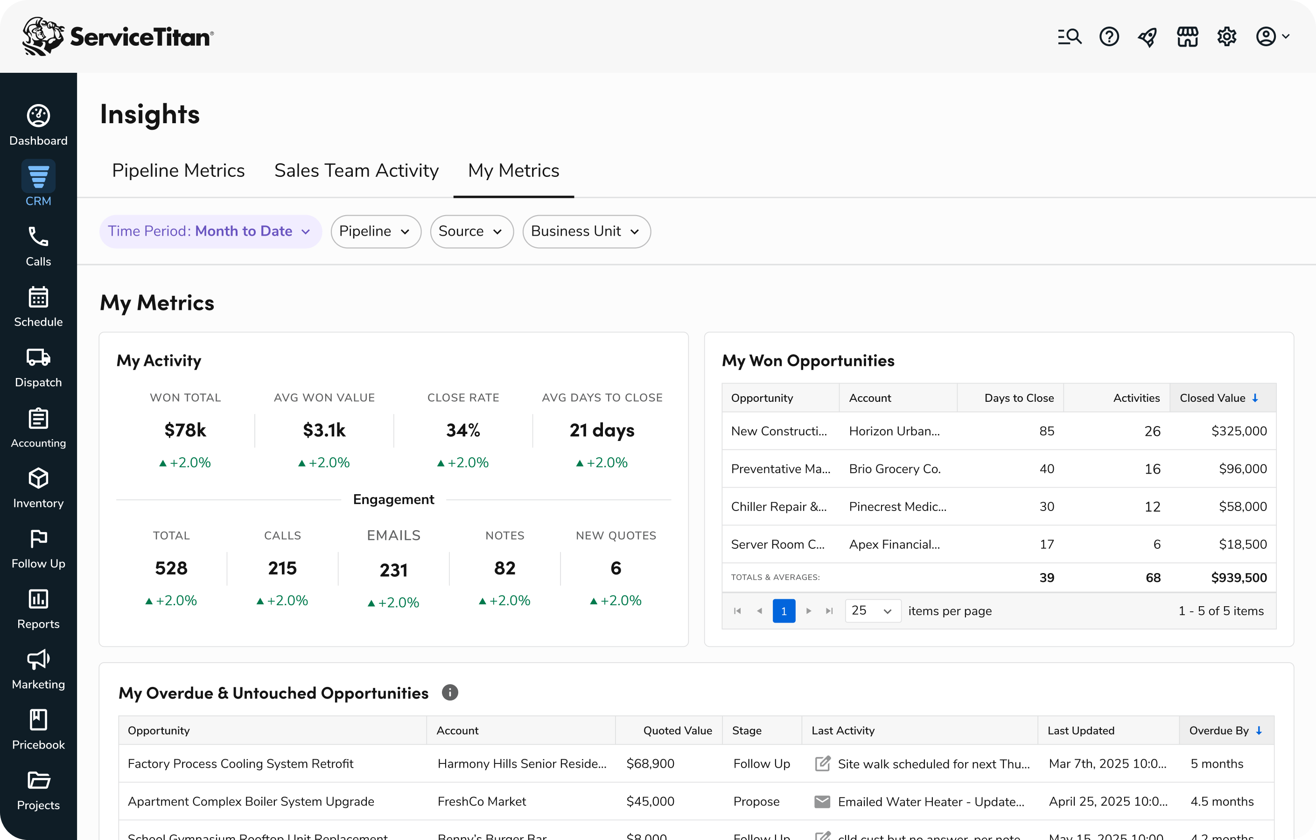Click Apex Financial... account

(894, 544)
